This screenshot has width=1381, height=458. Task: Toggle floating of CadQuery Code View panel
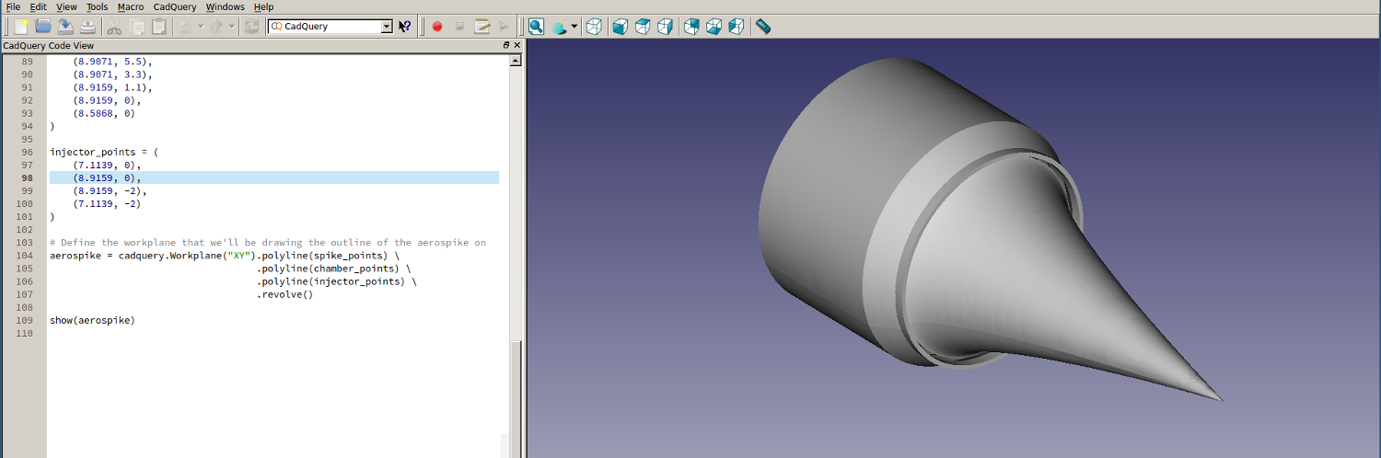coord(506,45)
